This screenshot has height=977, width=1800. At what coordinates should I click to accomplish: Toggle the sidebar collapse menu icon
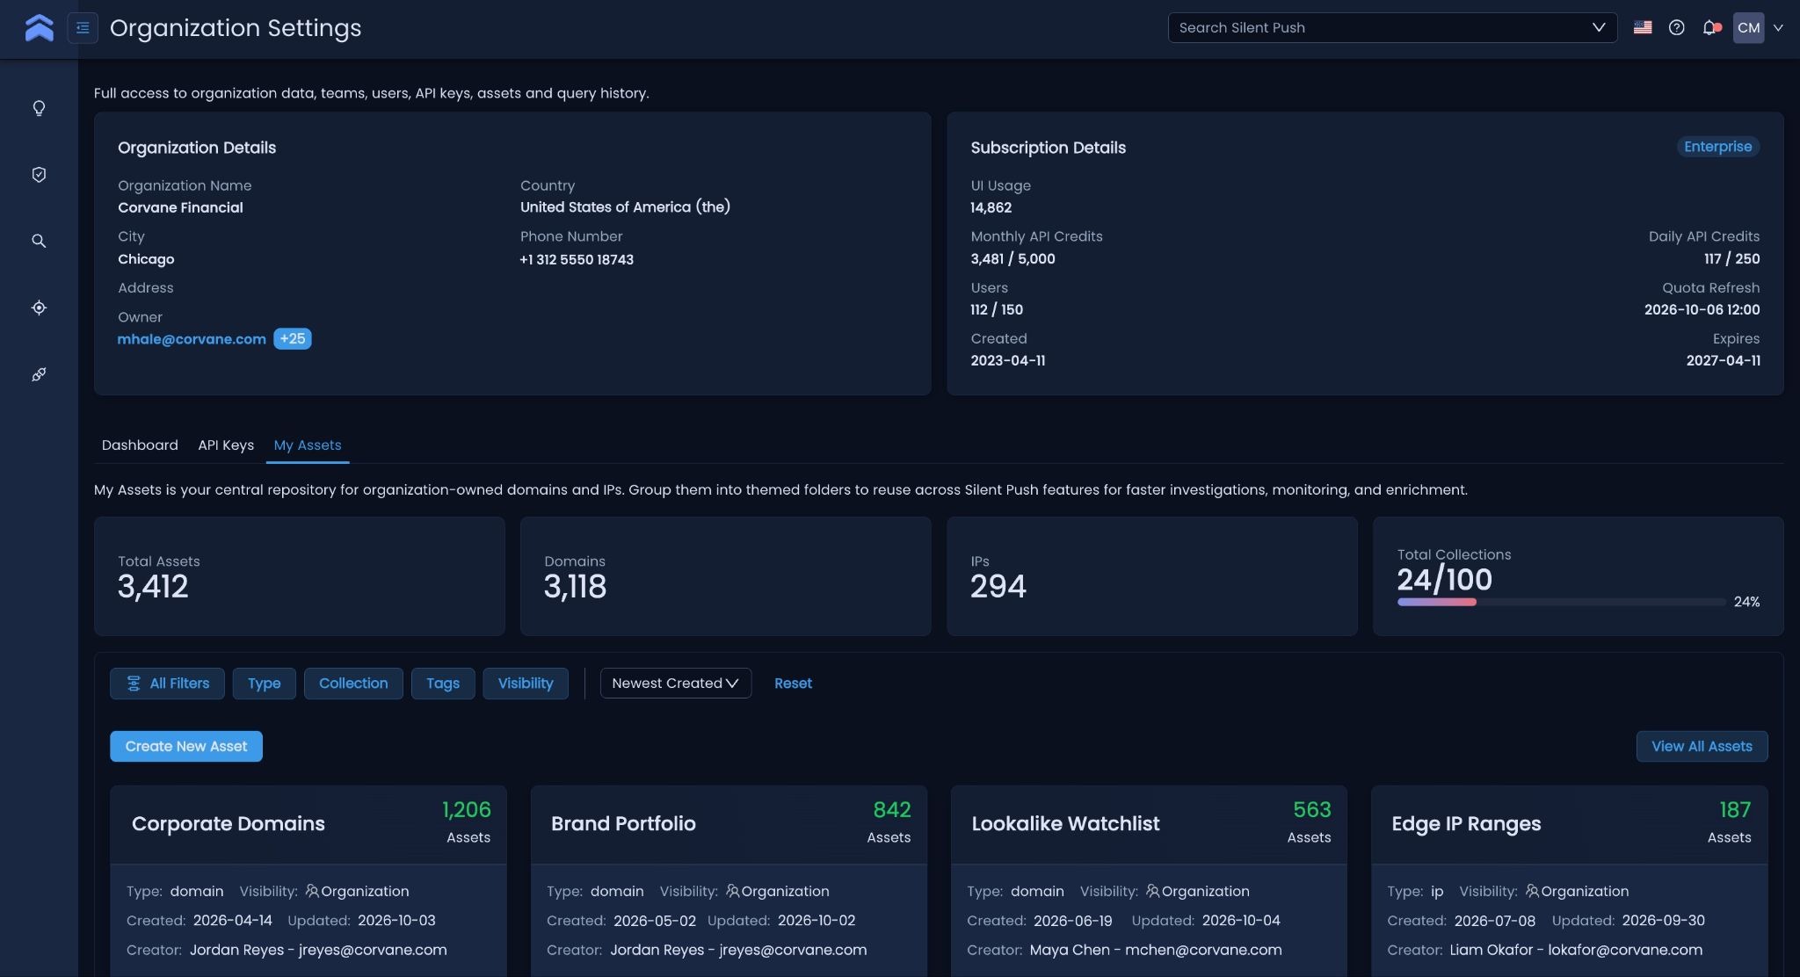(x=83, y=28)
